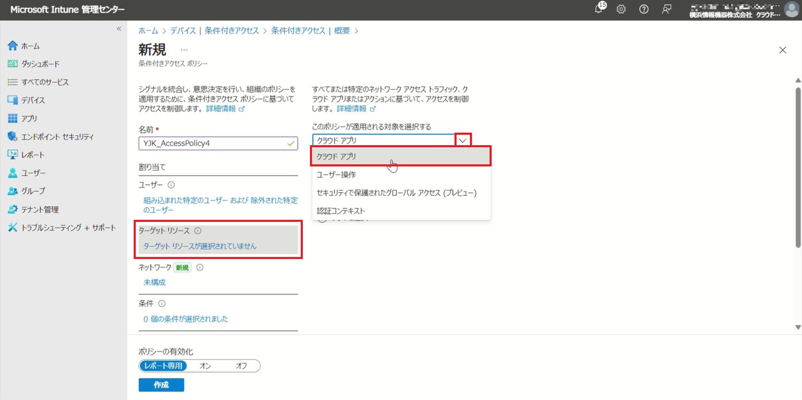802x400 pixels.
Task: Click the グループ people icon
Action: (13, 191)
